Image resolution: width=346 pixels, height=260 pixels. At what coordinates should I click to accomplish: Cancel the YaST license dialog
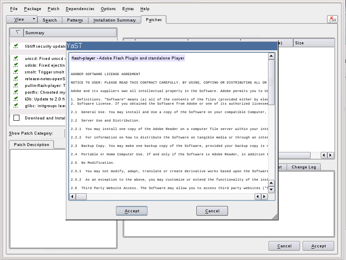[212, 211]
